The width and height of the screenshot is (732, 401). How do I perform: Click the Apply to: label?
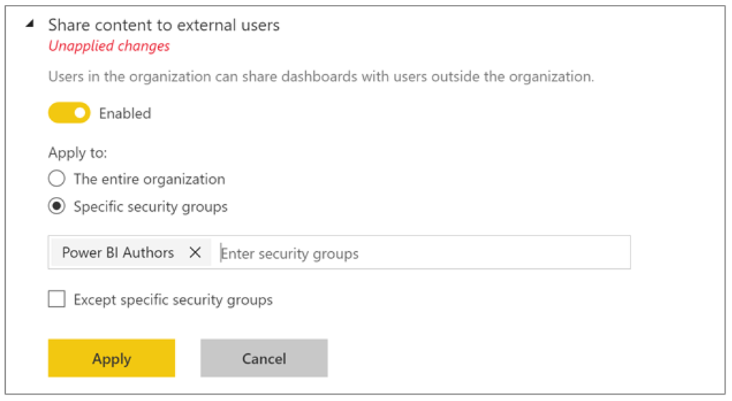click(x=77, y=153)
